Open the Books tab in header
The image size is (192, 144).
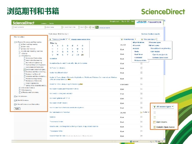click(x=51, y=23)
